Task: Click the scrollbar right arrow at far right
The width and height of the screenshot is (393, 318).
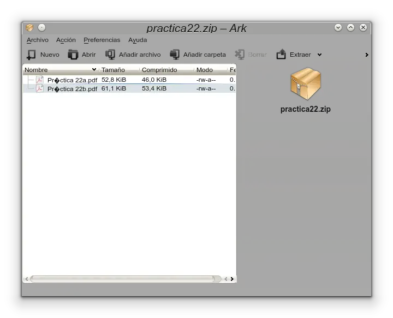Action: pyautogui.click(x=233, y=279)
